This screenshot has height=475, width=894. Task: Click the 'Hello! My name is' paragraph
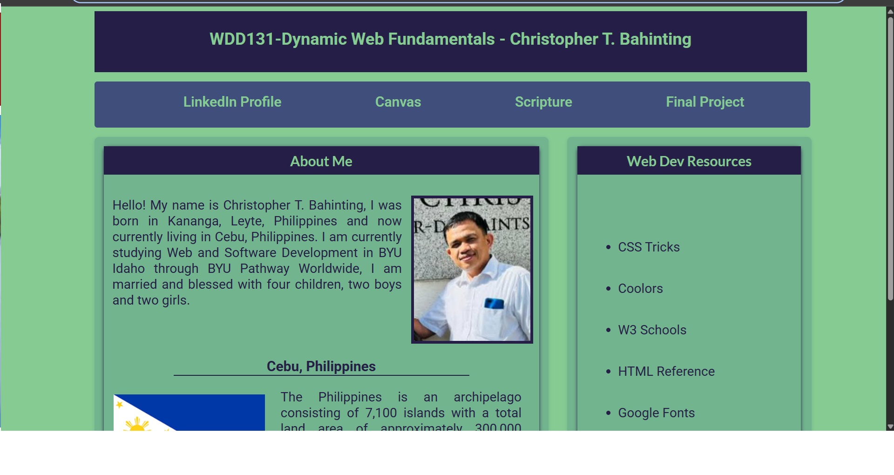(x=257, y=252)
